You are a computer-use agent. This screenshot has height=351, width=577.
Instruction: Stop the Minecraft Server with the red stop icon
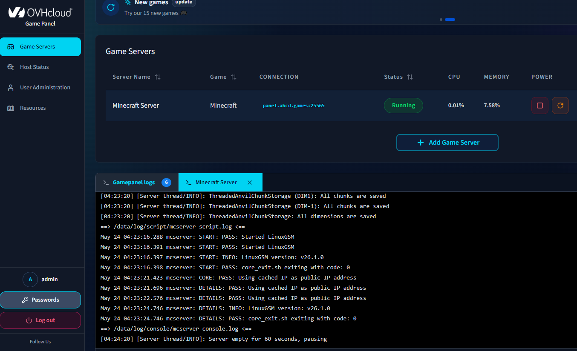539,106
